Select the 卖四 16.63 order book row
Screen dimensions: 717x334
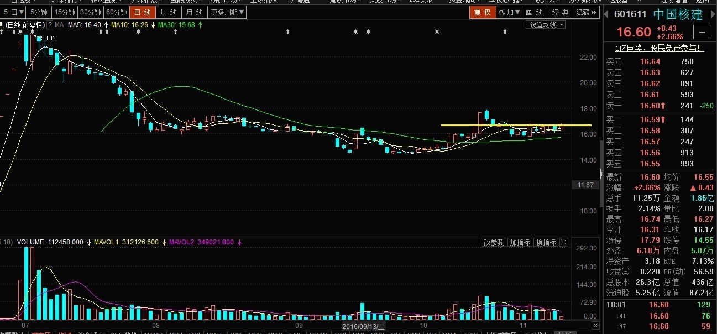coord(660,72)
